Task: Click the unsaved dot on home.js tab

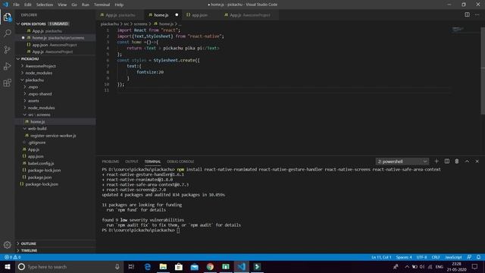Action: [x=177, y=15]
